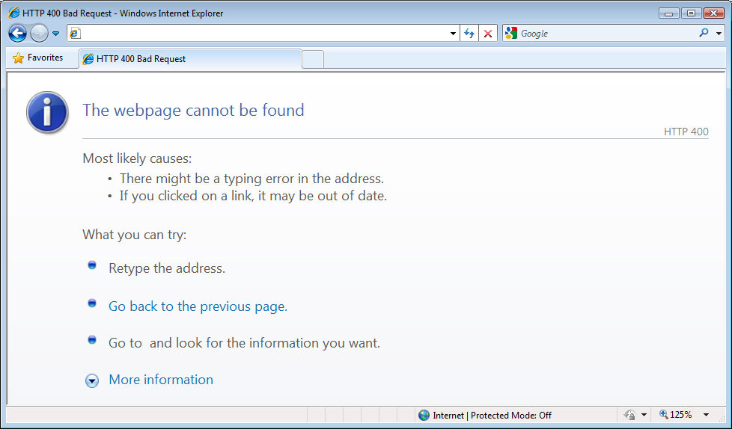Click the Refresh page icon
The width and height of the screenshot is (732, 429).
[469, 34]
